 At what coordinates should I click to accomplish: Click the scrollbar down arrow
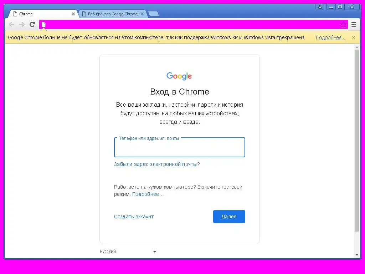click(357, 255)
